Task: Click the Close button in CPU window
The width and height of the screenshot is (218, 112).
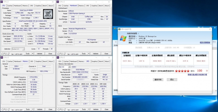Action: tap(50, 54)
